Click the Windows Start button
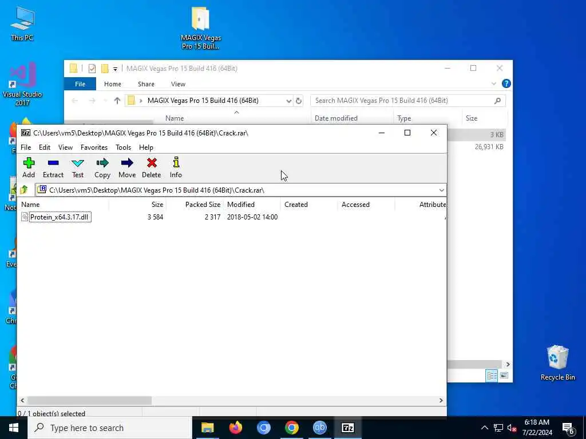Image resolution: width=586 pixels, height=439 pixels. point(14,428)
